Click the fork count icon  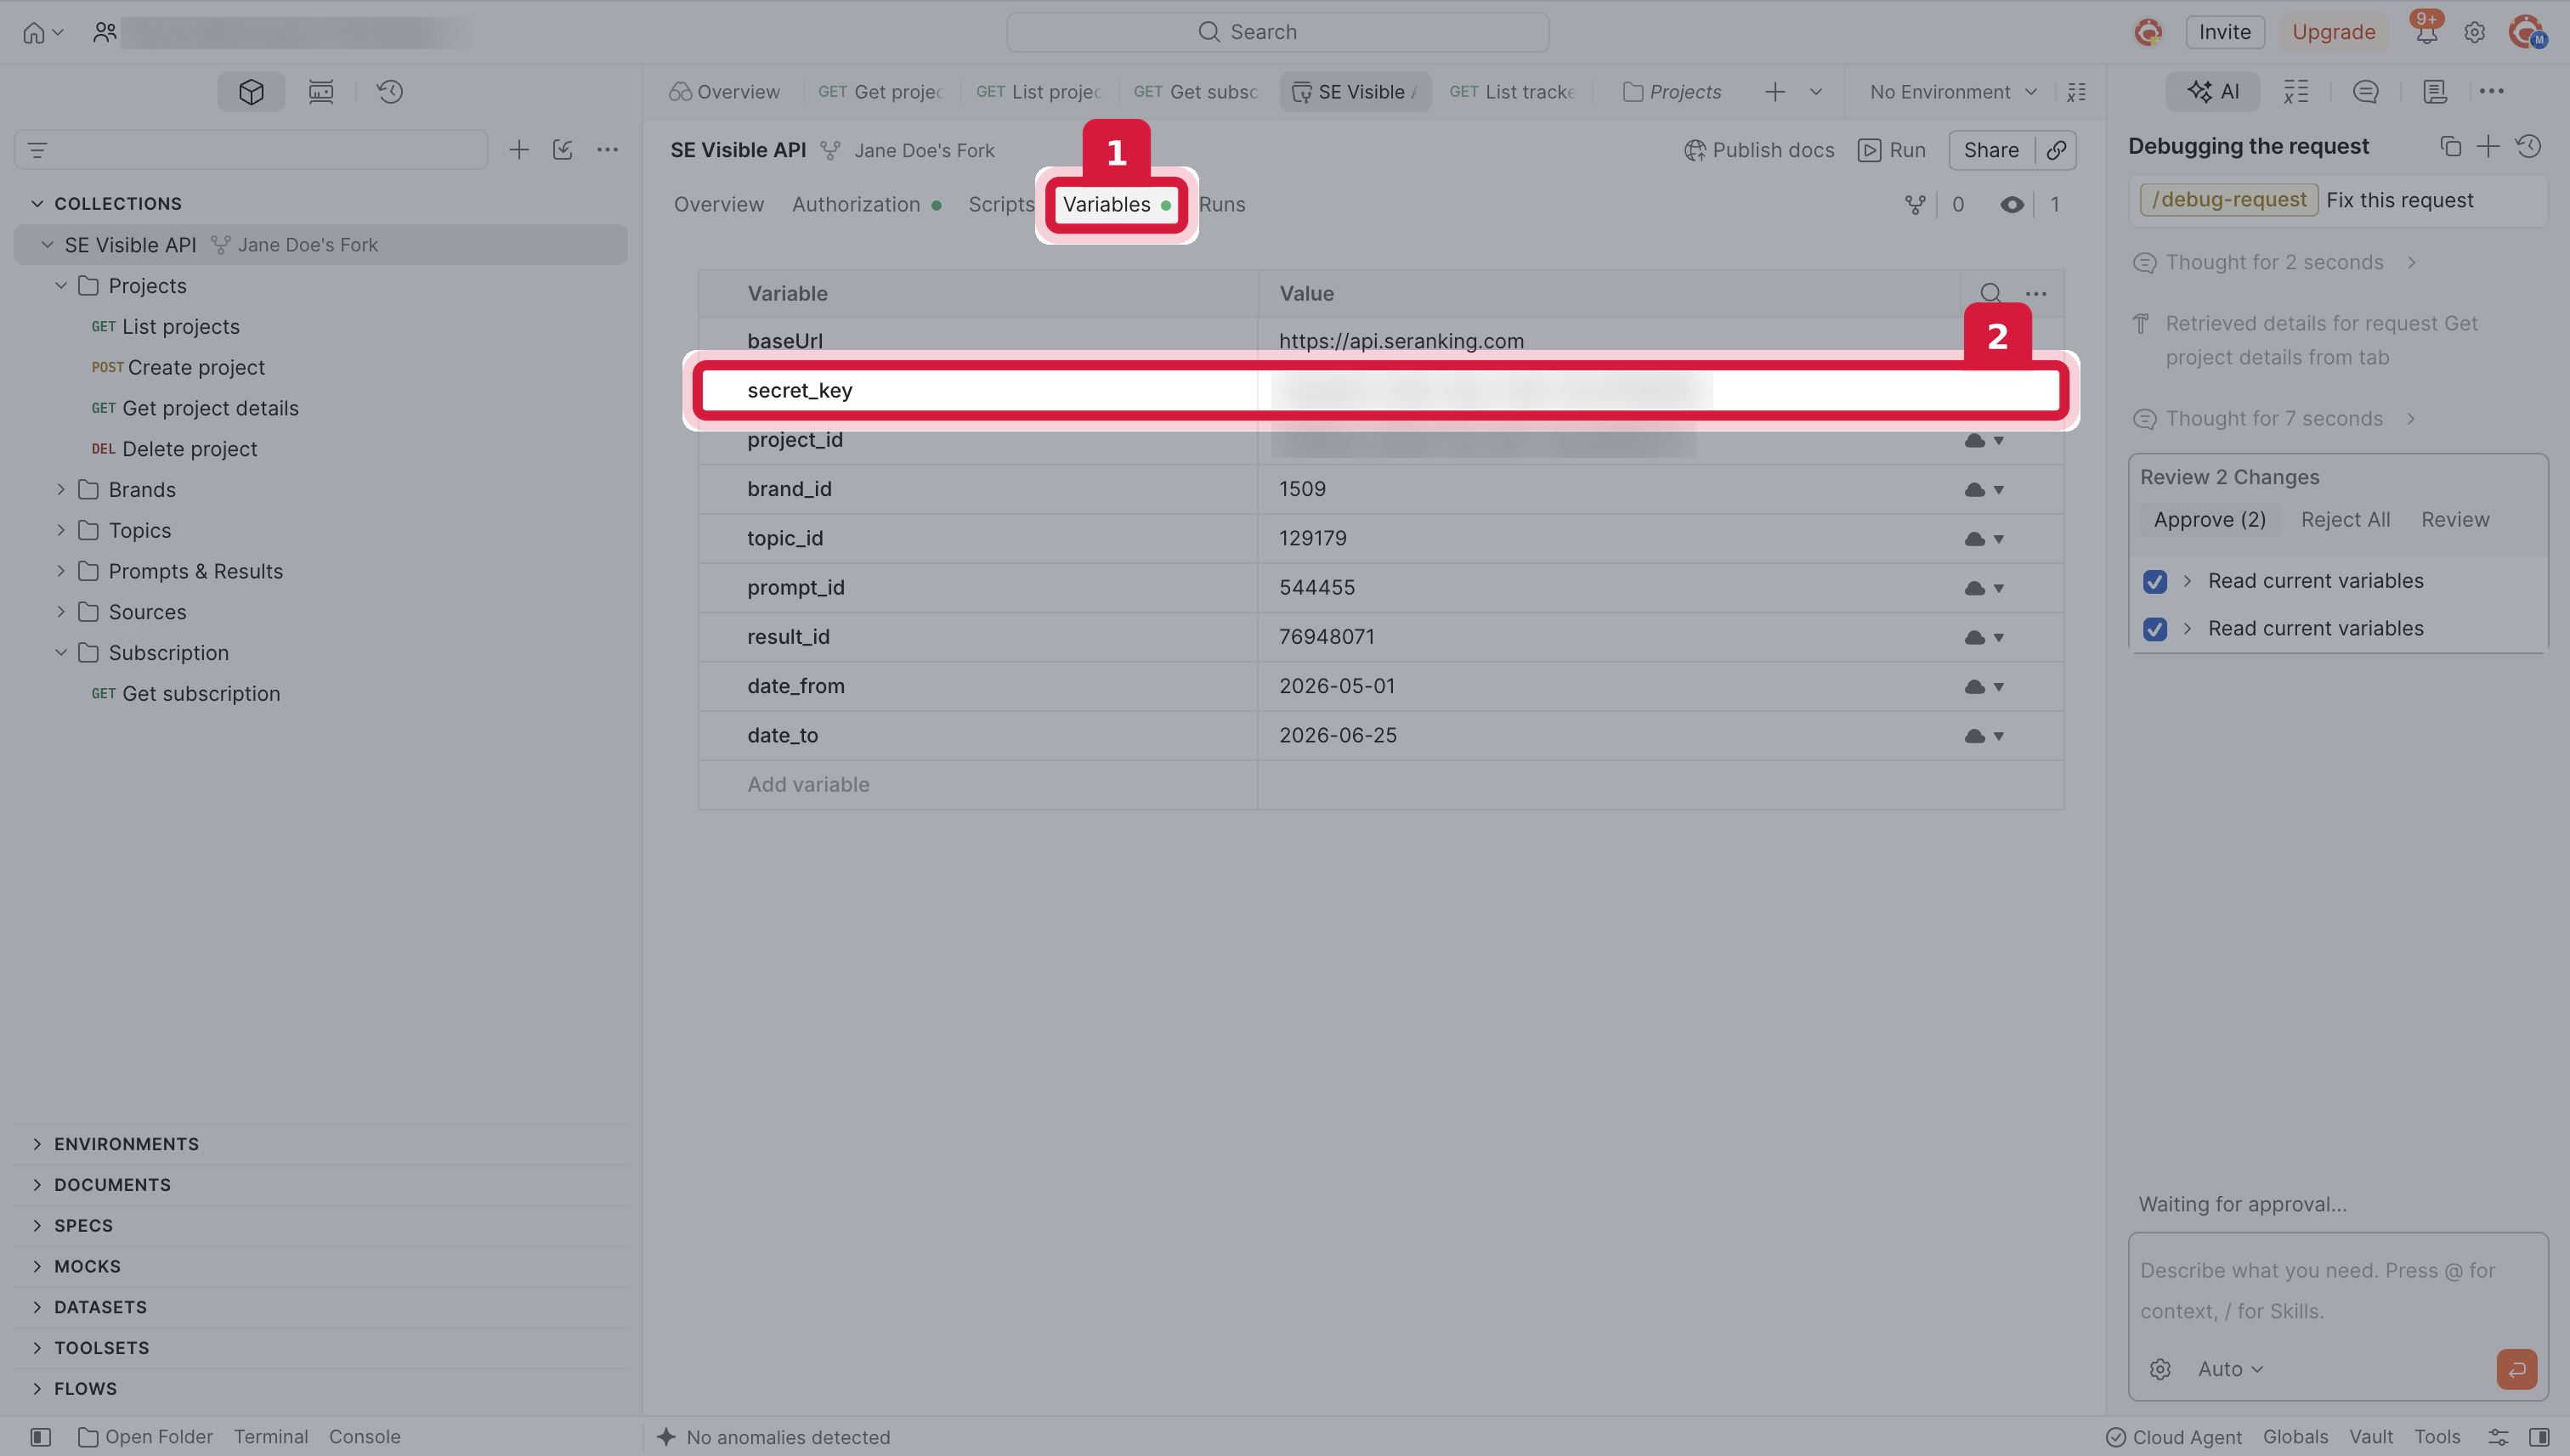tap(1915, 205)
